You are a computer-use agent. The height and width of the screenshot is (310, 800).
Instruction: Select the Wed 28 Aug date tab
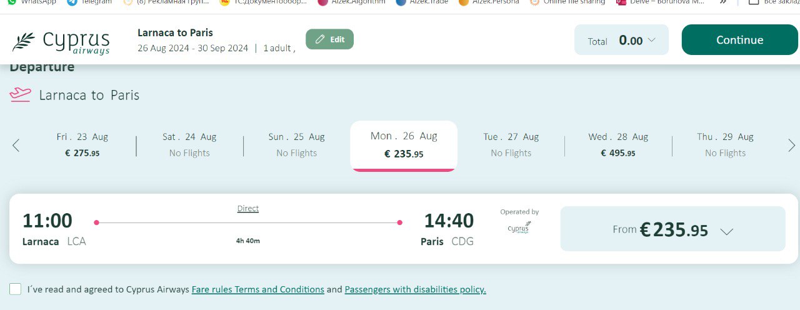point(618,144)
